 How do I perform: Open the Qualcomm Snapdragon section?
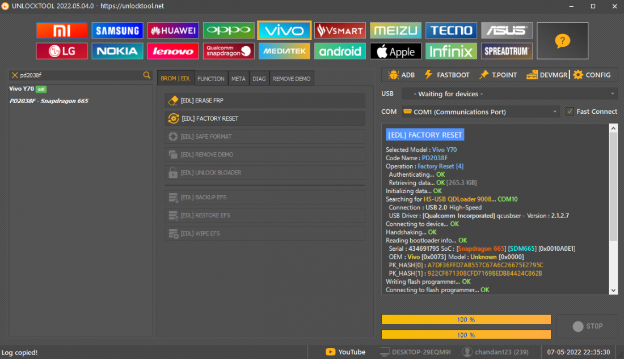pos(229,51)
